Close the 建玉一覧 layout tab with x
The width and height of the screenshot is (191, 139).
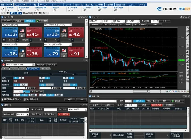21,13
